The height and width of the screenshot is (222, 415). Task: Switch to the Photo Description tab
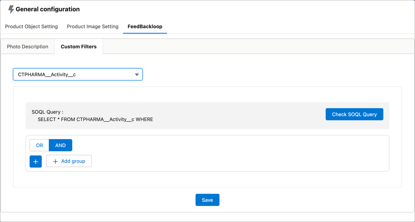(27, 46)
